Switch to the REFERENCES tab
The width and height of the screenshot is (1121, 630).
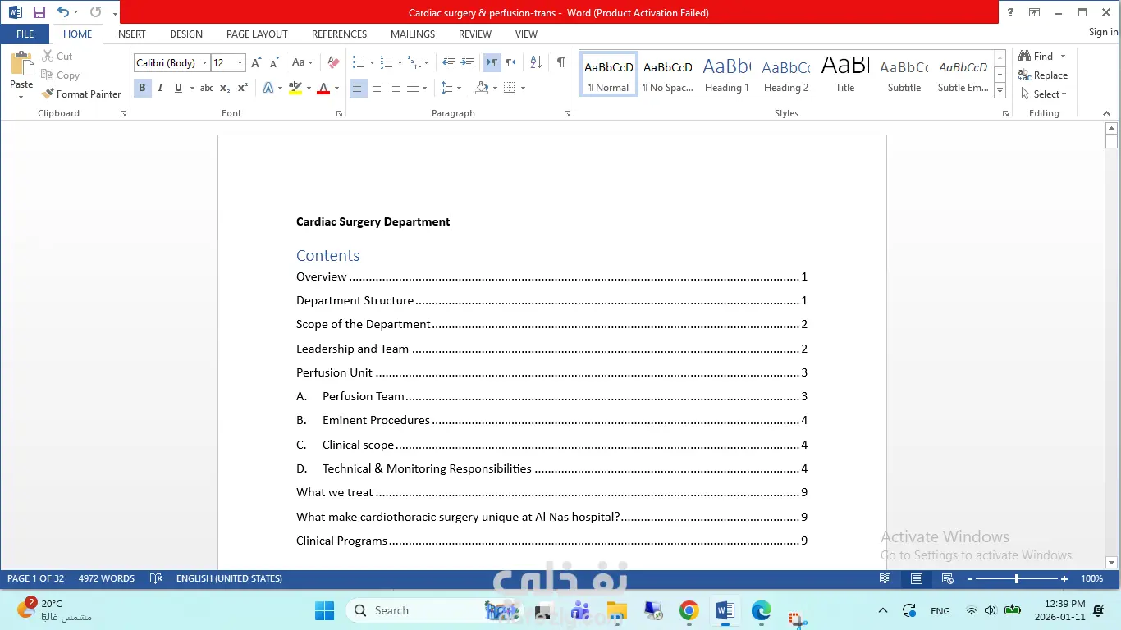tap(339, 34)
